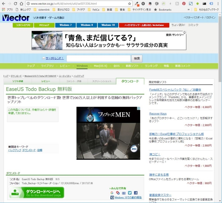222x203 pixels.
Task: Click ダウンロードページへ green button
Action: (x=37, y=192)
